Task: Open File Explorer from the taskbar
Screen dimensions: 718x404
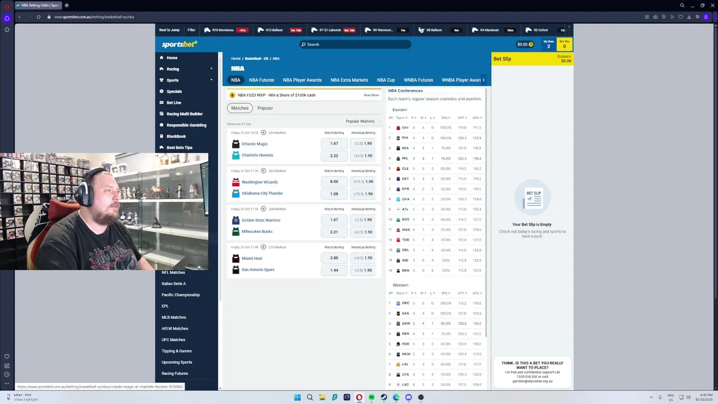Action: (x=322, y=397)
